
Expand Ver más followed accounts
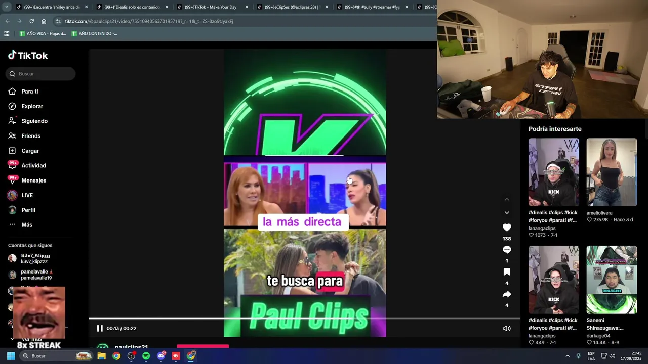coord(32,340)
